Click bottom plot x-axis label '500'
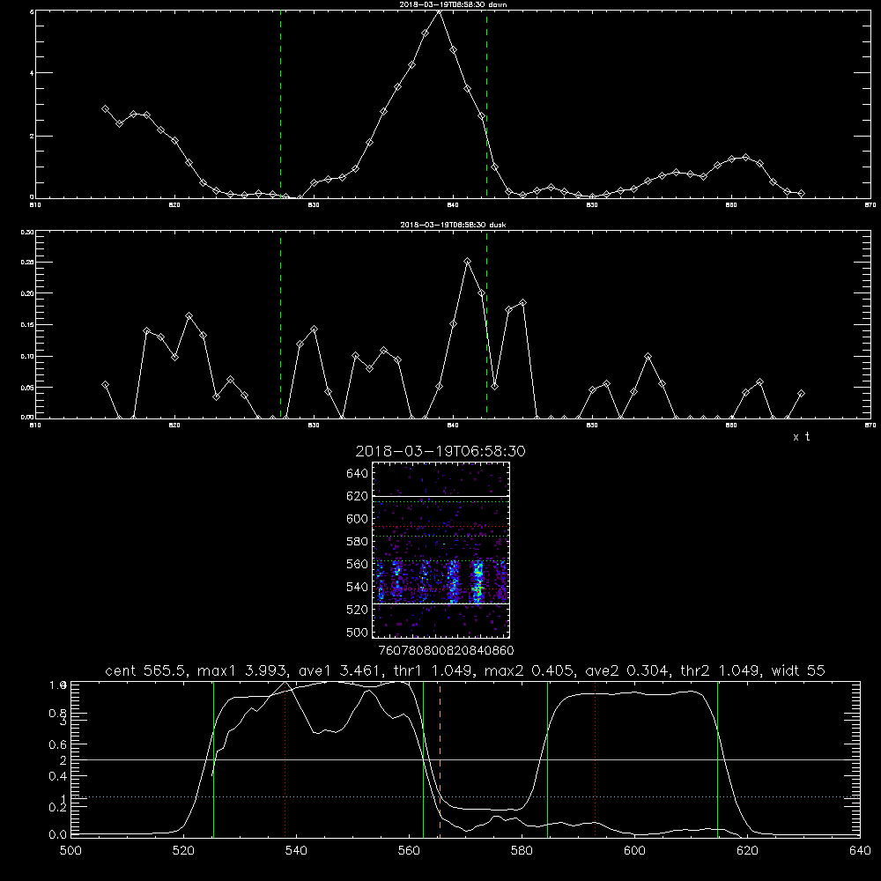Viewport: 881px width, 881px height. click(x=70, y=851)
